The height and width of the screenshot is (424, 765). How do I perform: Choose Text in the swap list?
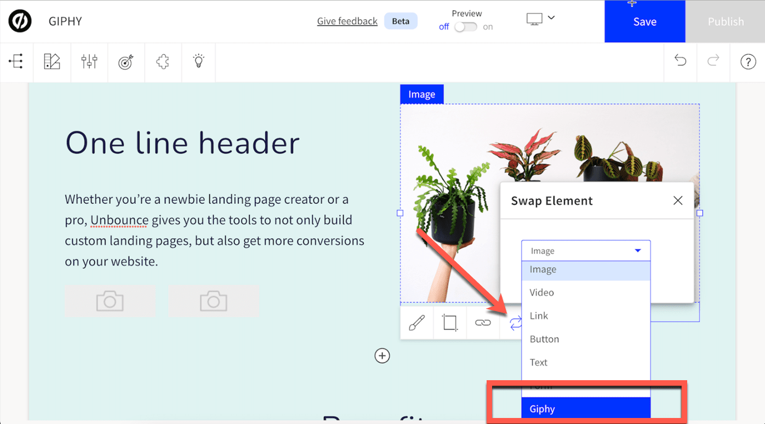(586, 362)
